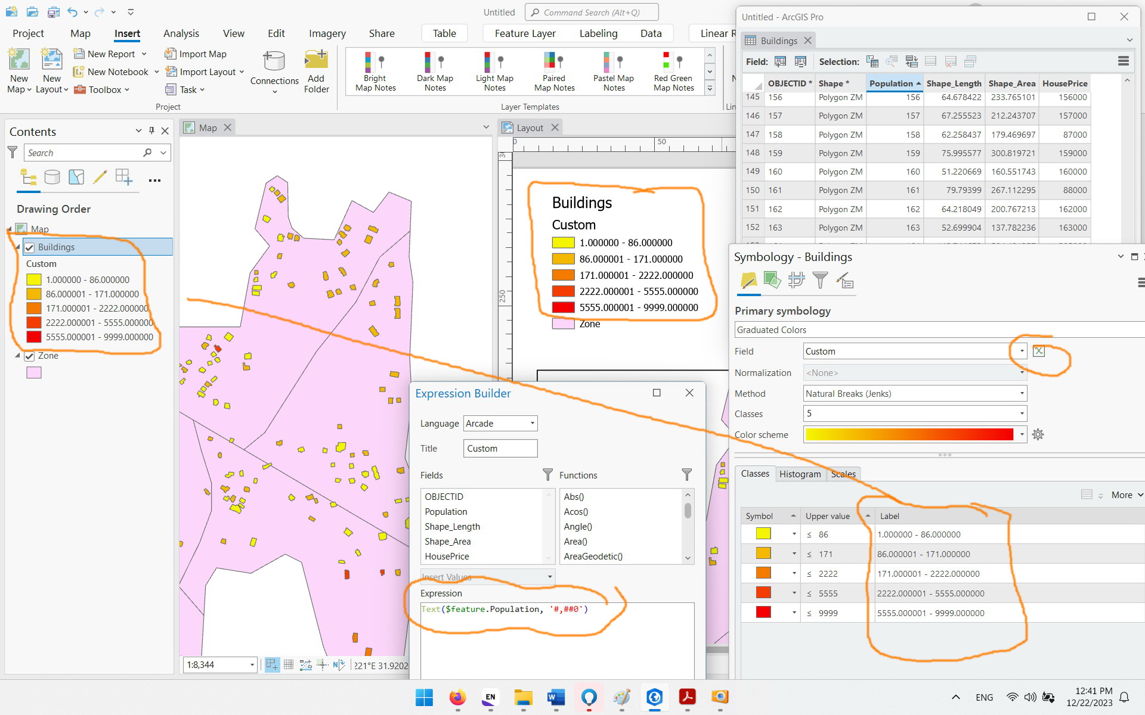Toggle visibility of the Buildings layer
This screenshot has height=715, width=1145.
(x=29, y=247)
